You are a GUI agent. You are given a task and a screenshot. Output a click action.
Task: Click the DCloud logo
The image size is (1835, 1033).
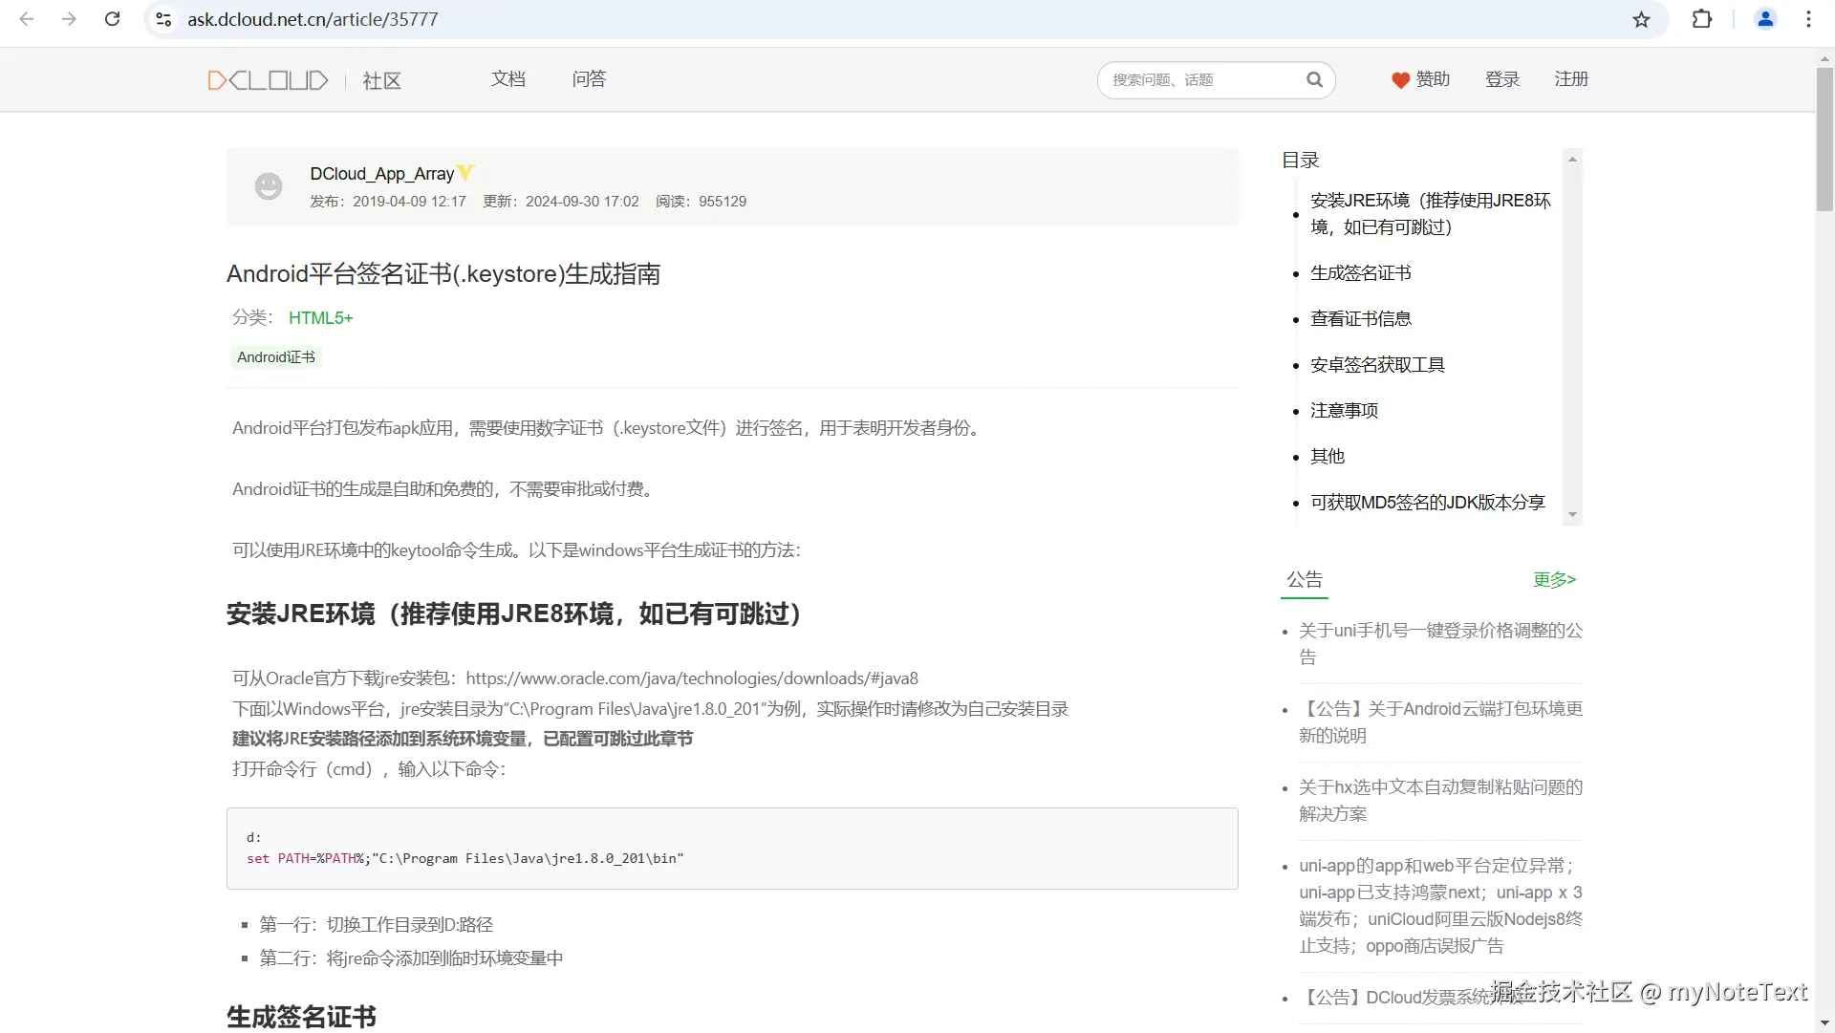pos(268,80)
